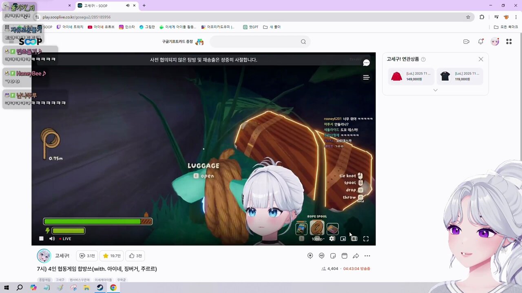The width and height of the screenshot is (522, 293).
Task: Click the Chrome taskbar icon
Action: pos(113,288)
